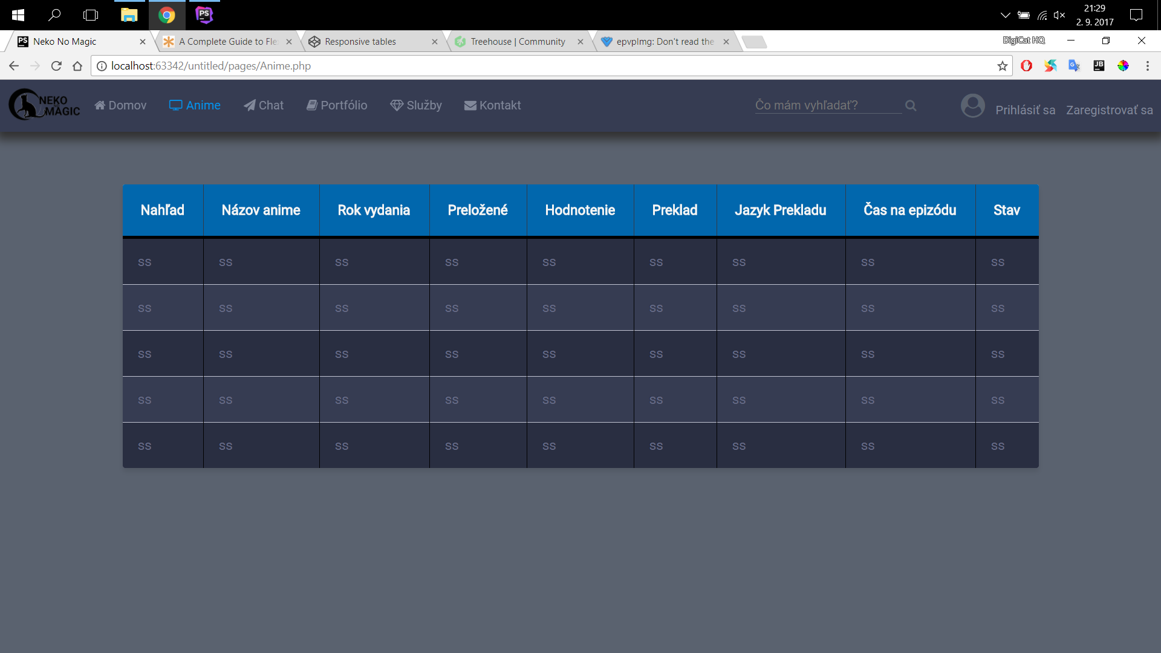This screenshot has width=1161, height=653.
Task: Switch to Treehouse Community tab
Action: tap(518, 42)
